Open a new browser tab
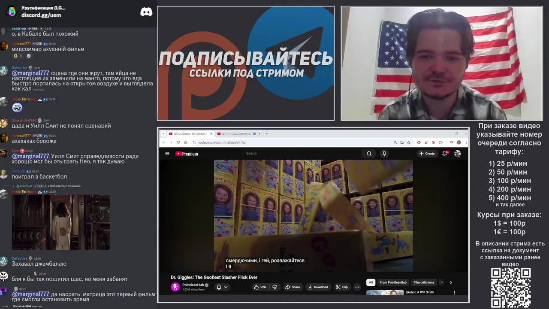 267,133
